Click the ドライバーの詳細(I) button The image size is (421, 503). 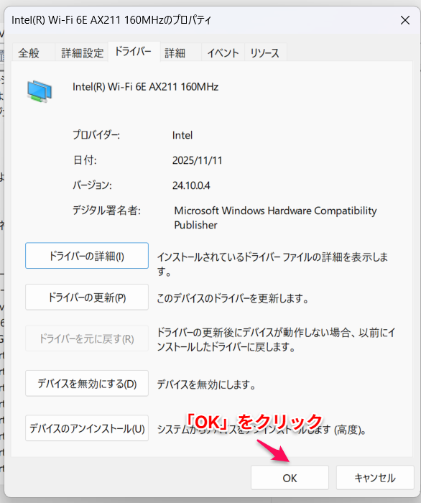(87, 256)
